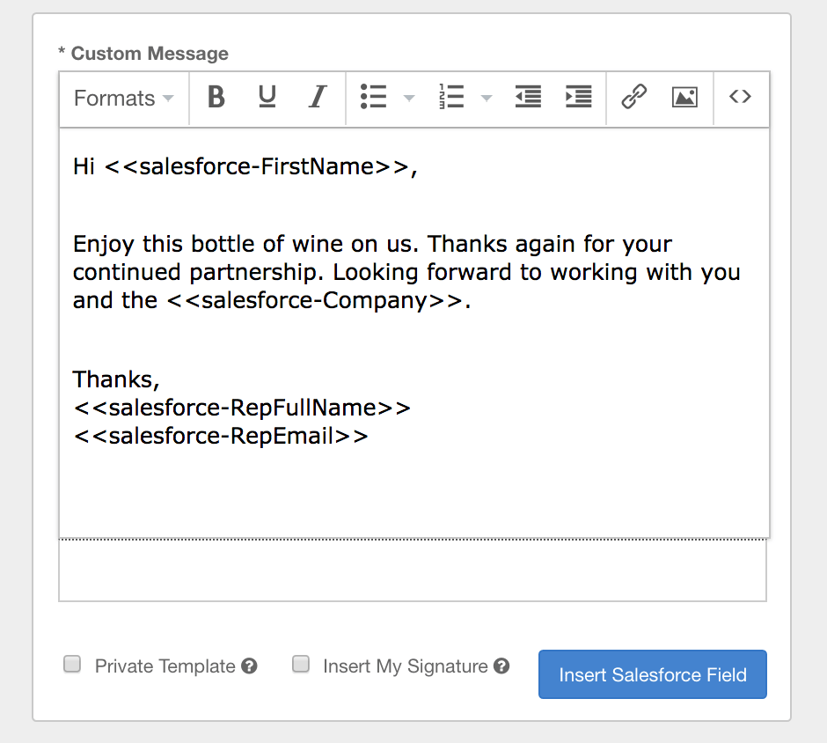Insert an image into the message

point(684,97)
